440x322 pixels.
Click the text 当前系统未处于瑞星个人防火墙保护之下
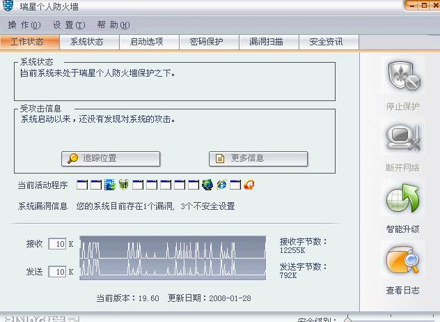98,73
